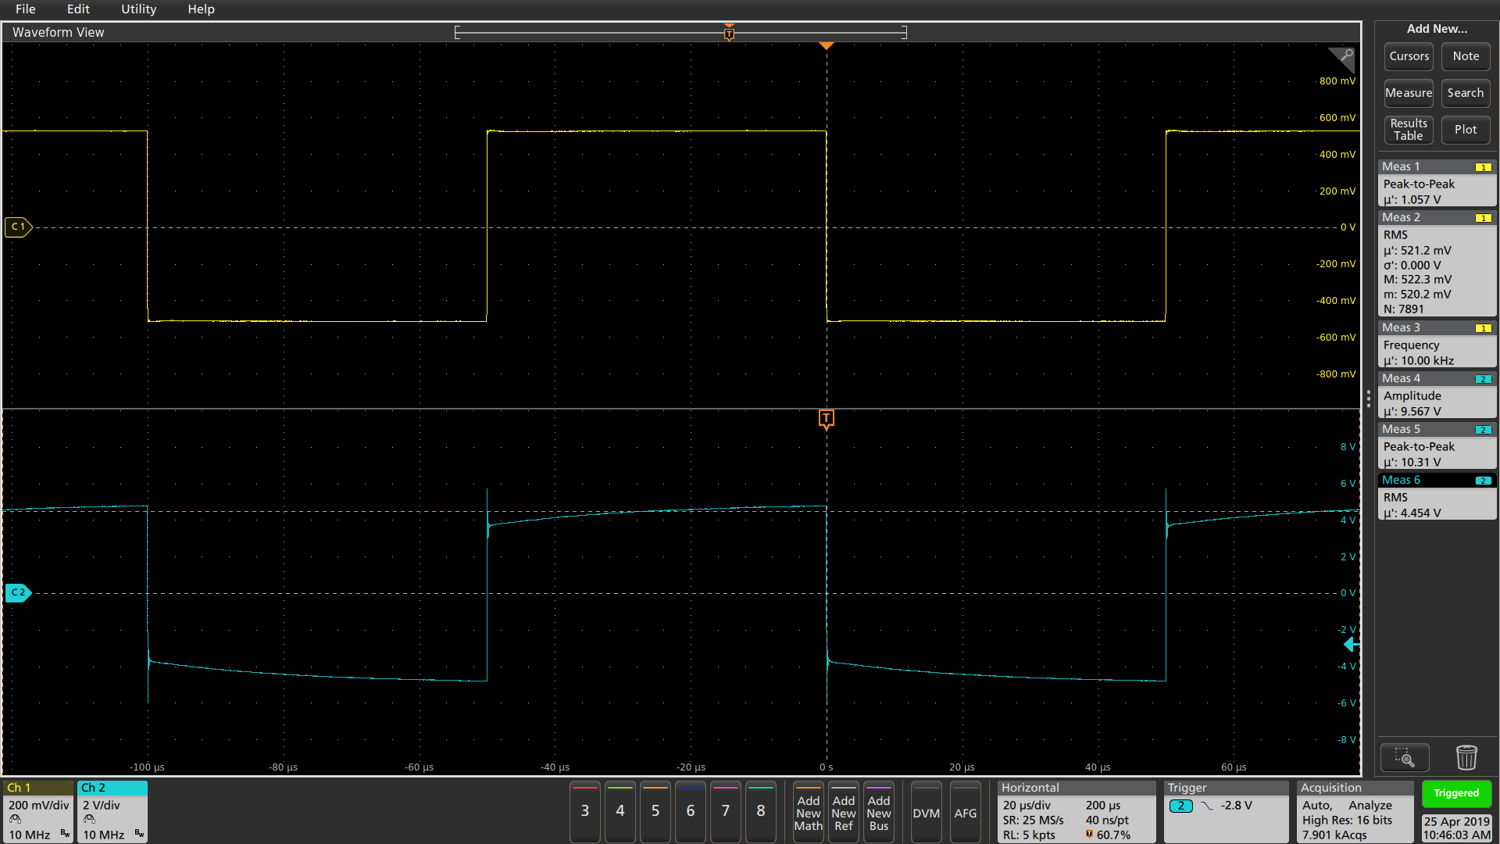Image resolution: width=1500 pixels, height=844 pixels.
Task: Click the 200 mV/div Ch 1 scale
Action: (39, 806)
